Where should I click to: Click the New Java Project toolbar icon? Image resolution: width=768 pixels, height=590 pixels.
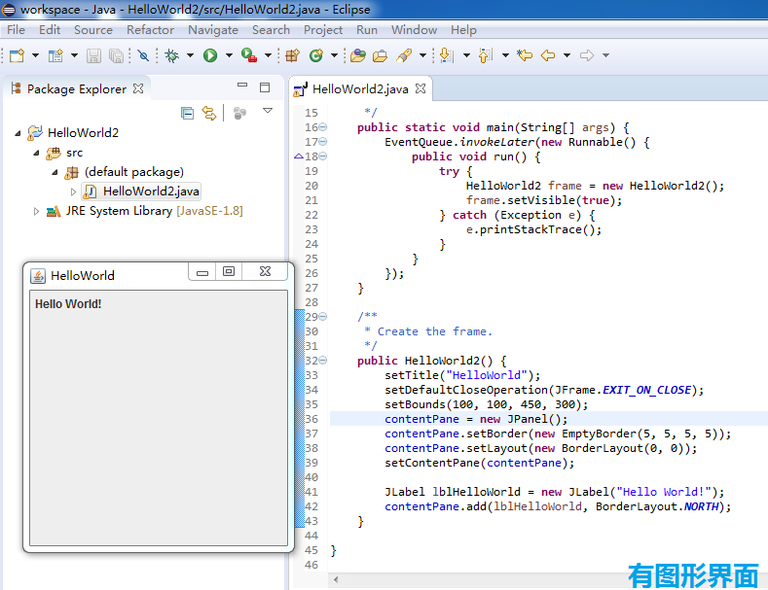tap(55, 55)
